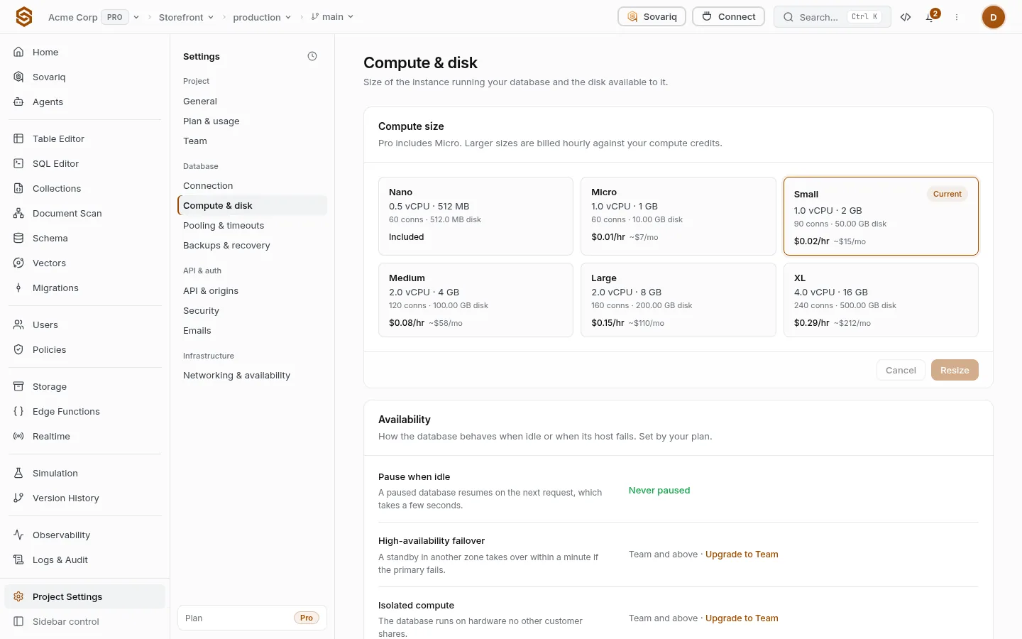Open user avatar D account menu
The width and height of the screenshot is (1022, 639).
(993, 17)
